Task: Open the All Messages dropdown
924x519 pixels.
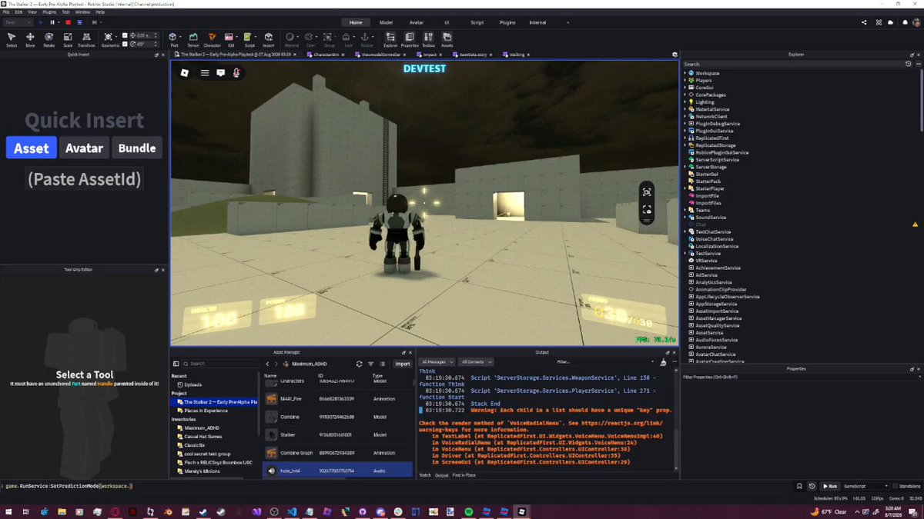Action: 437,361
